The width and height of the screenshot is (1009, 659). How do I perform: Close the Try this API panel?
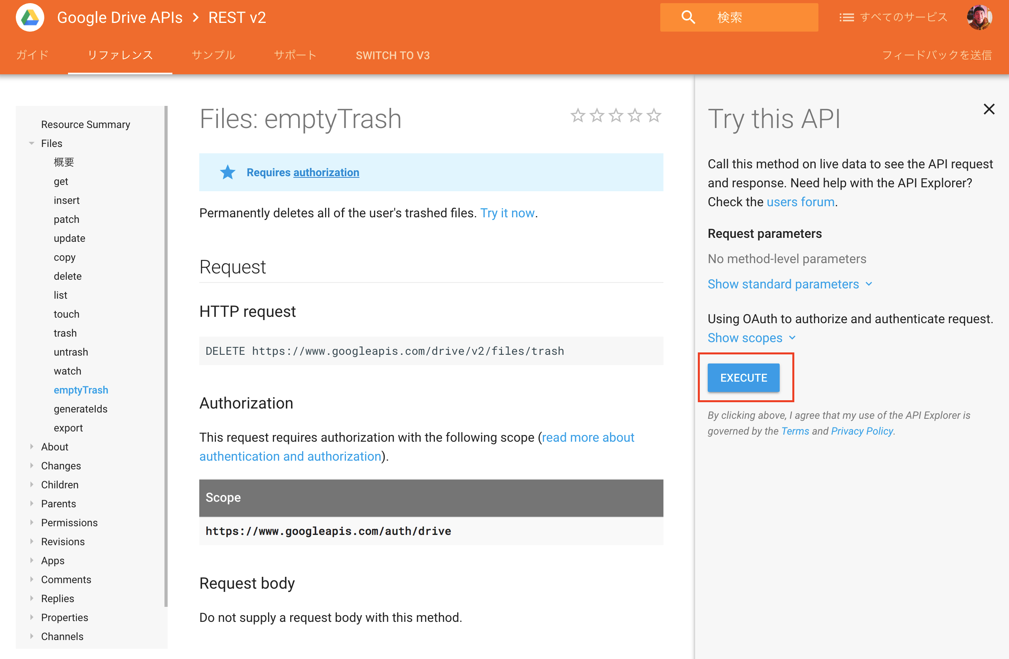click(989, 109)
